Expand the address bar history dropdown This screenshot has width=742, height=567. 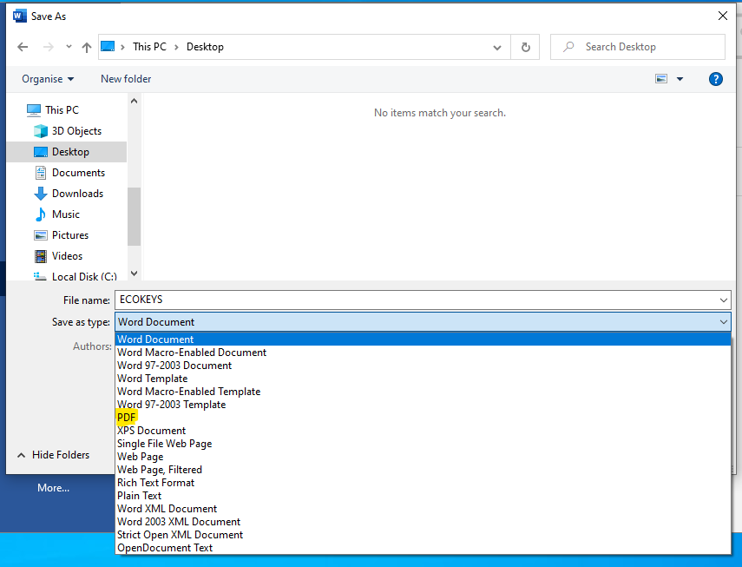497,48
